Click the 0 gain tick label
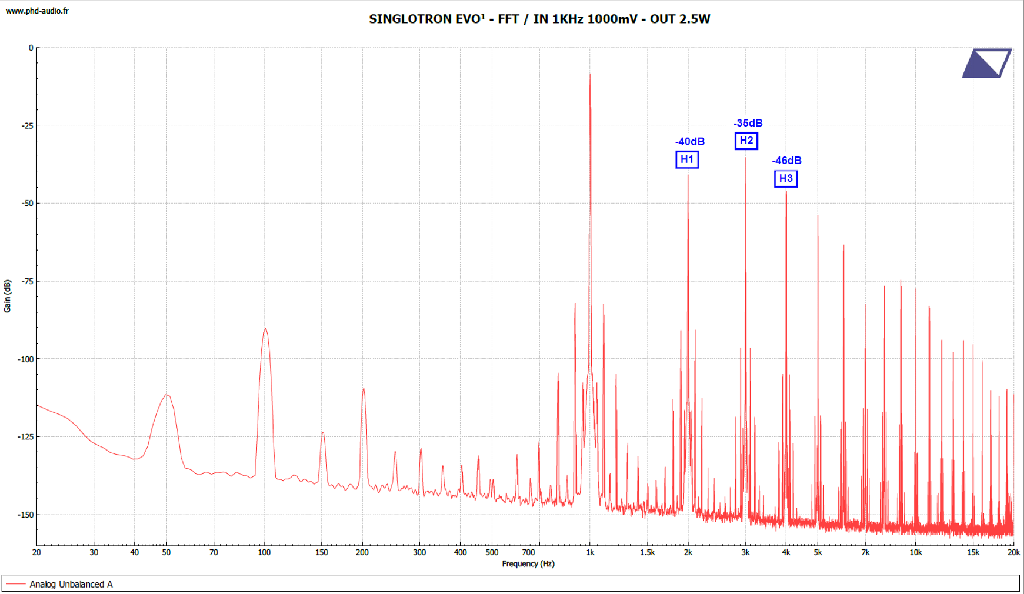 (31, 47)
